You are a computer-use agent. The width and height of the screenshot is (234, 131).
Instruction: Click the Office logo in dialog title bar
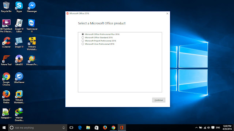(x=67, y=13)
